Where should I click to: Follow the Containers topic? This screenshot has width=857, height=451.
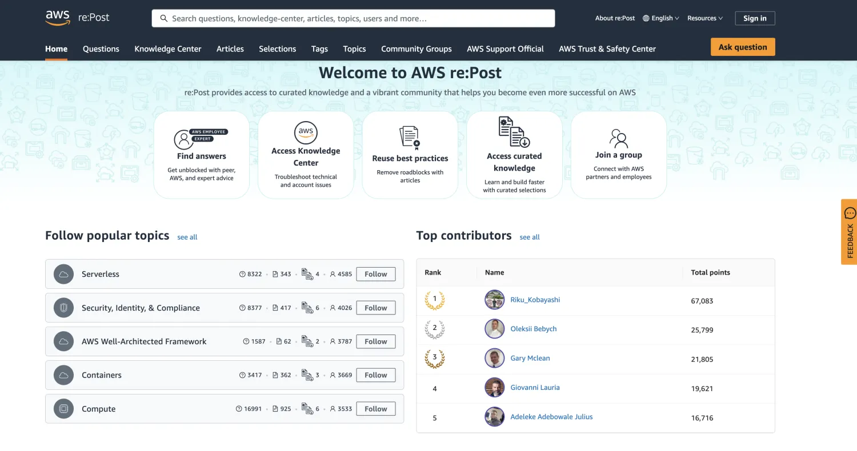(x=376, y=375)
